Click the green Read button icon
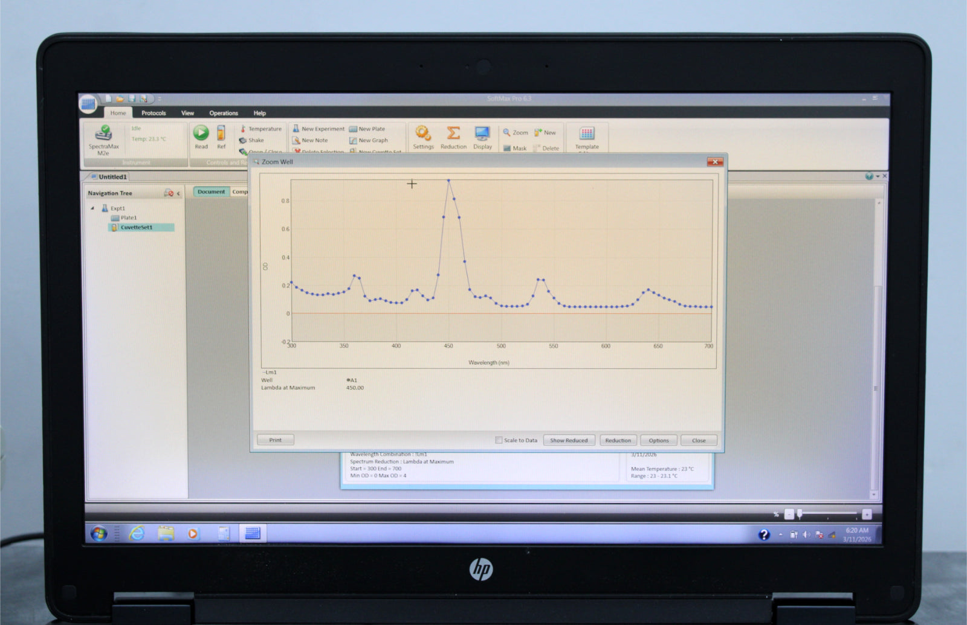The height and width of the screenshot is (625, 967). click(x=201, y=133)
